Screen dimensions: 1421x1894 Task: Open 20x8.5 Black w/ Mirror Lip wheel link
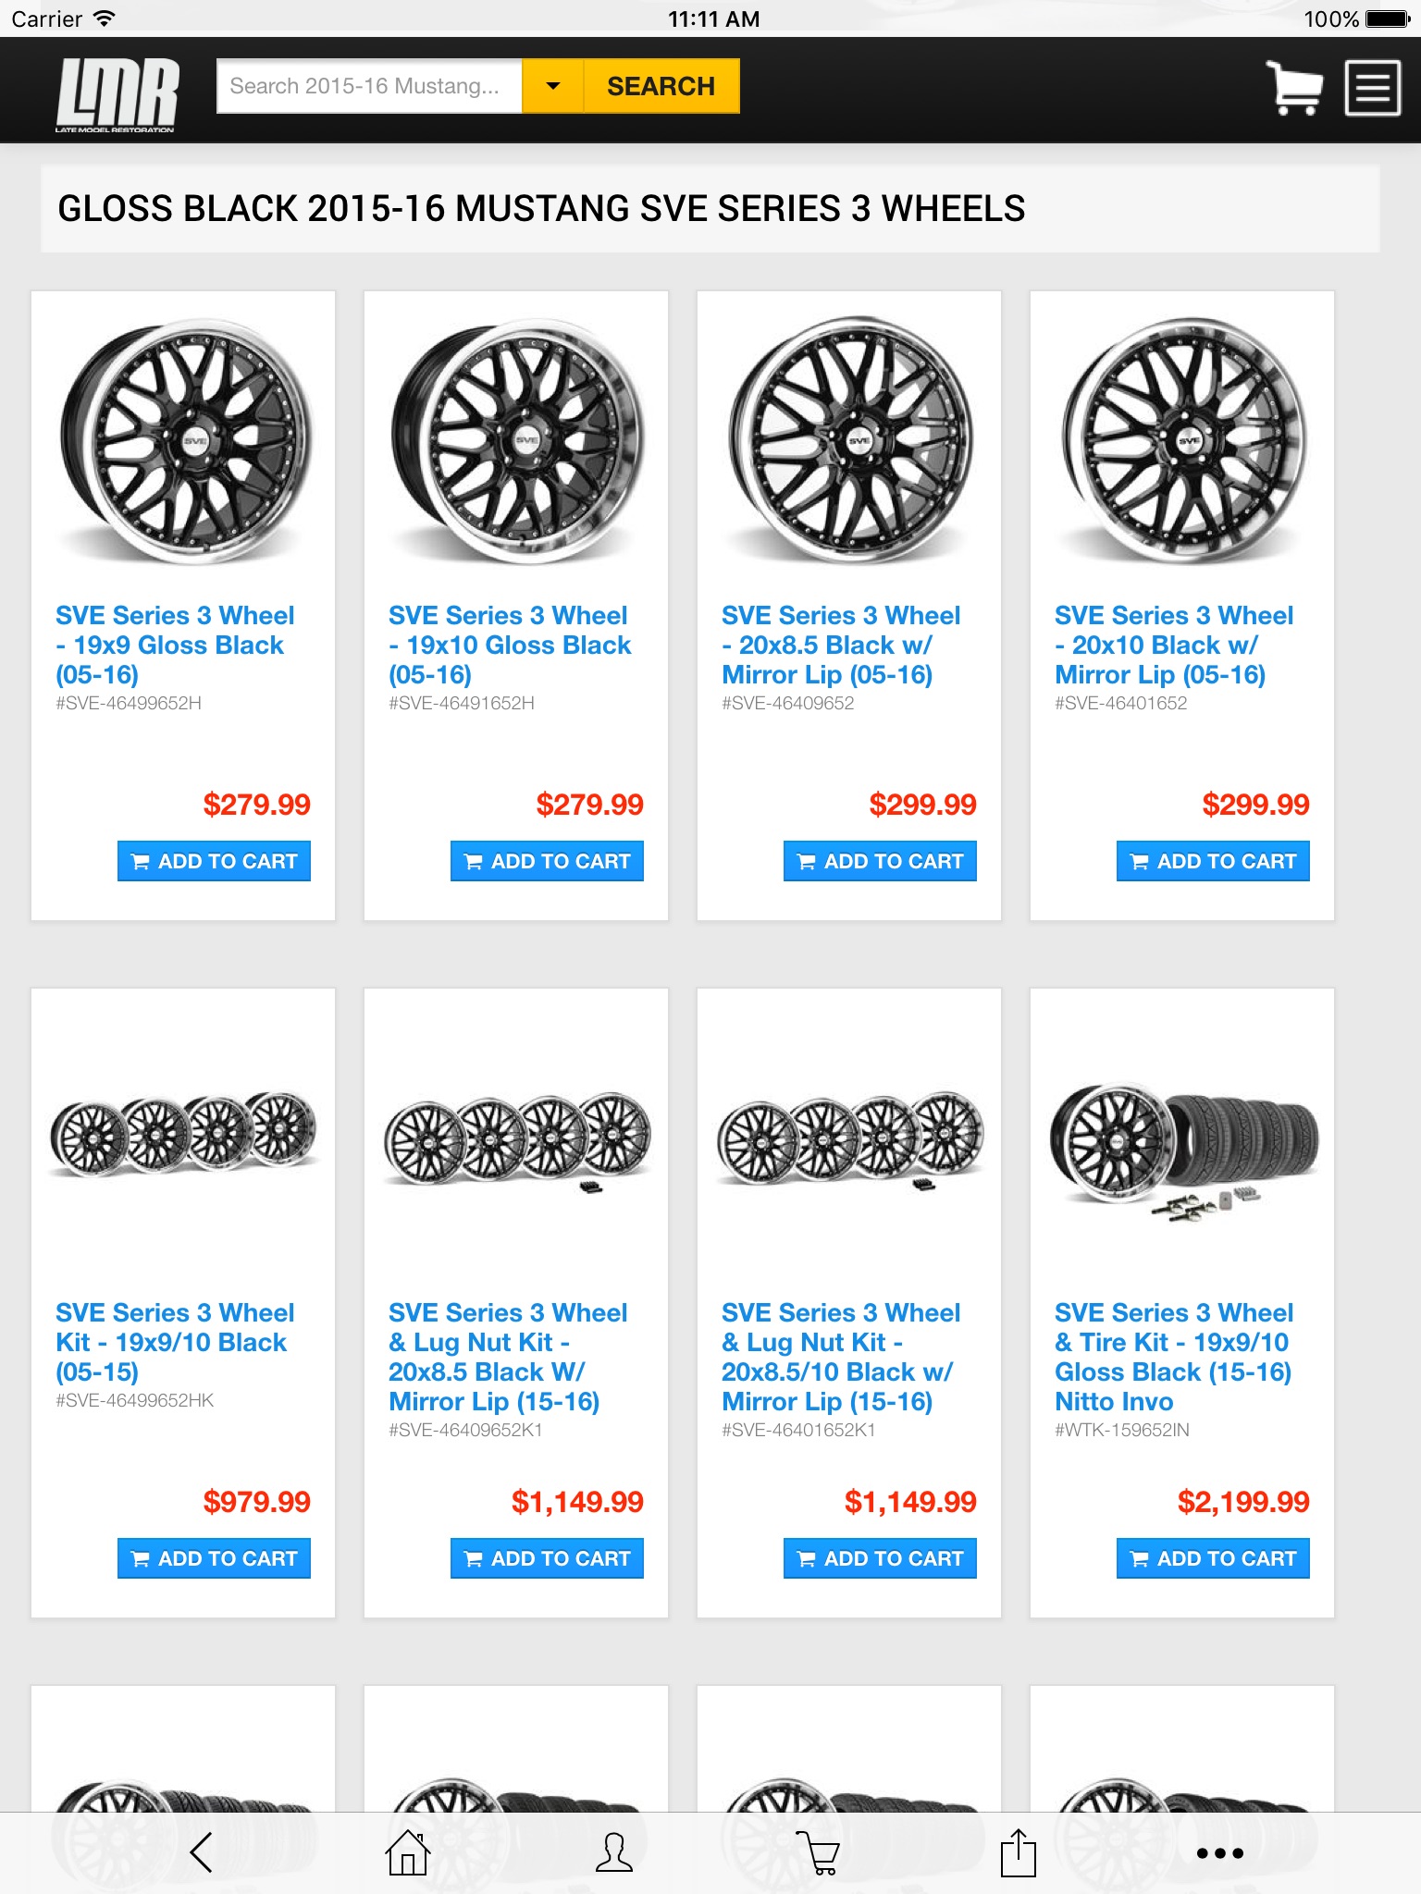click(x=841, y=645)
